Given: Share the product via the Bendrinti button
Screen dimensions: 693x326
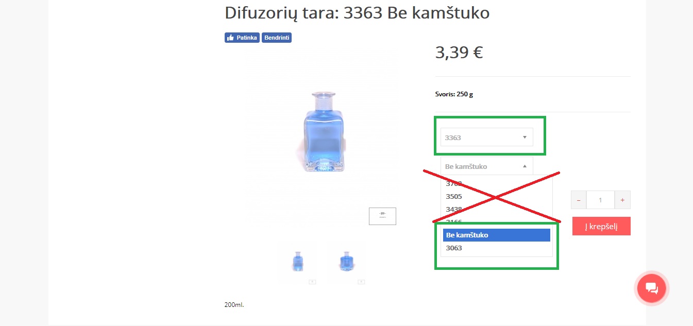Looking at the screenshot, I should click(x=277, y=38).
